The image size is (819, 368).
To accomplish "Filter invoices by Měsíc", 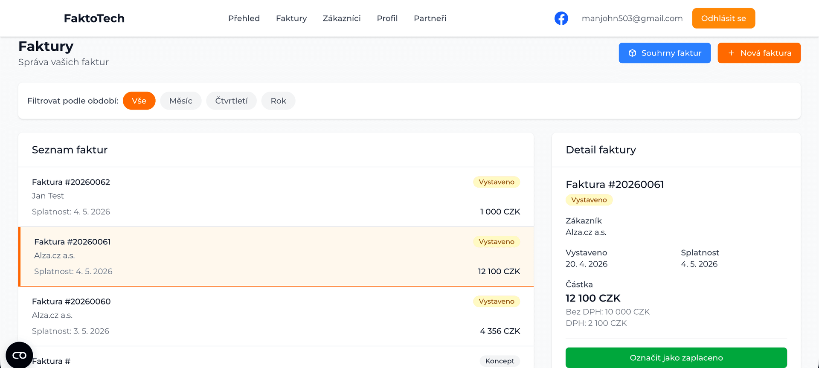I will [x=181, y=101].
